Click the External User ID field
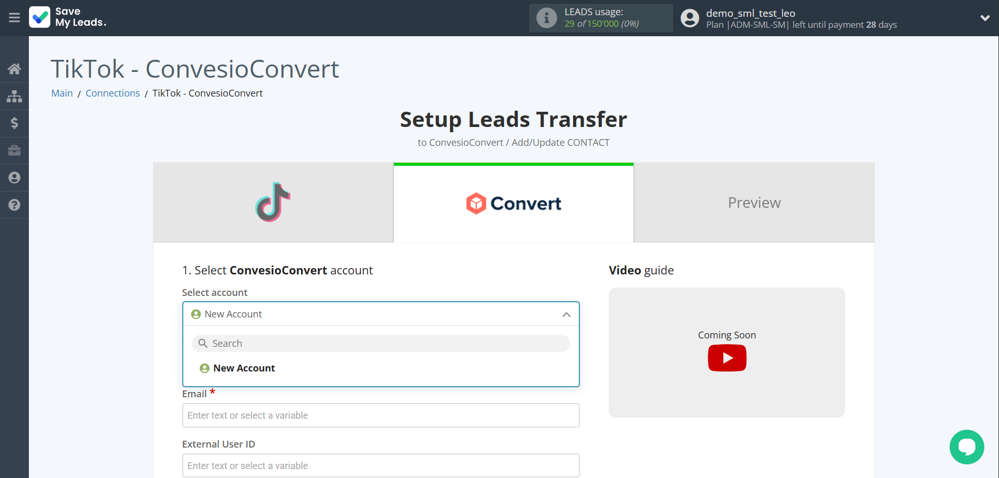The image size is (999, 478). 381,465
